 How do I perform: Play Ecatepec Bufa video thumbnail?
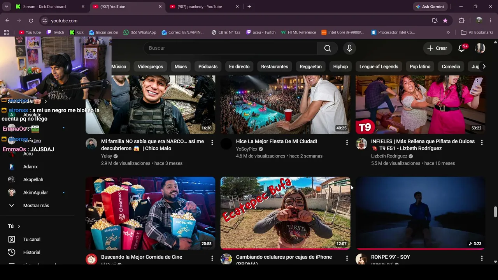[x=285, y=213]
